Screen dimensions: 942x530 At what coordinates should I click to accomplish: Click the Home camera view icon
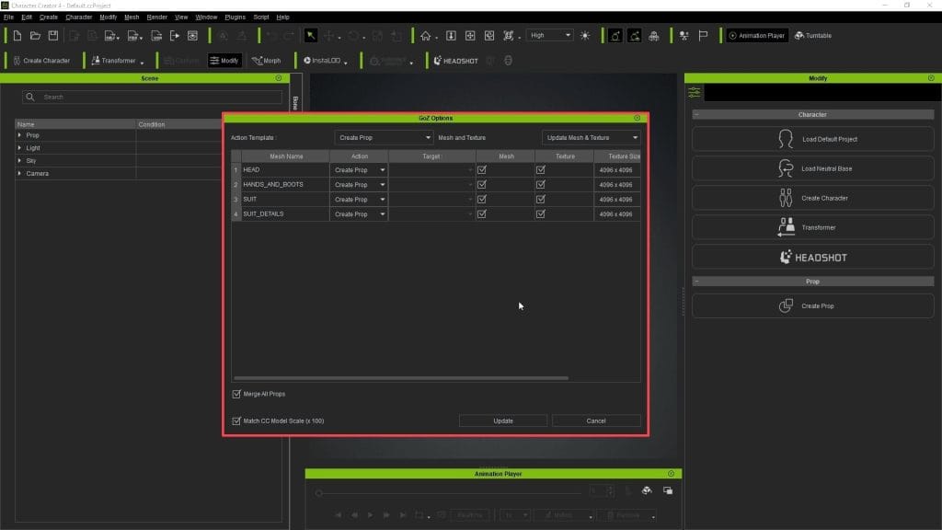[426, 36]
